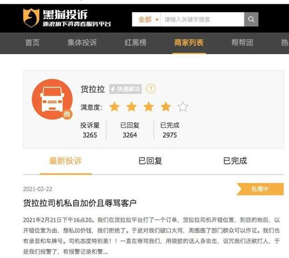This screenshot has width=289, height=258.
Task: Click the keyword search input field
Action: point(202,19)
